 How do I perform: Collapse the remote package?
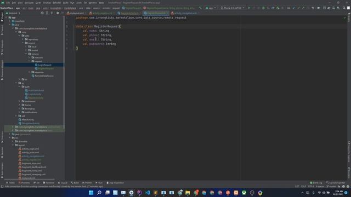pyautogui.click(x=26, y=54)
